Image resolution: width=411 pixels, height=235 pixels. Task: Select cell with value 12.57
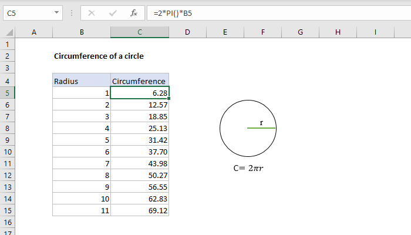coord(140,105)
